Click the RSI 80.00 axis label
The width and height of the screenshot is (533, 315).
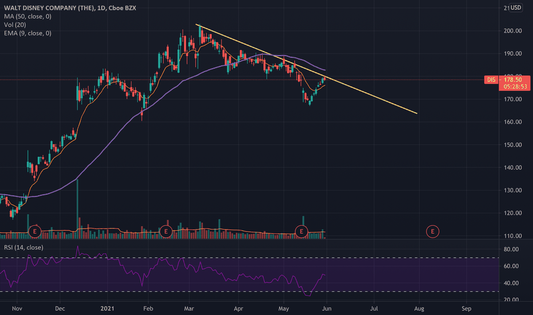[x=511, y=249]
